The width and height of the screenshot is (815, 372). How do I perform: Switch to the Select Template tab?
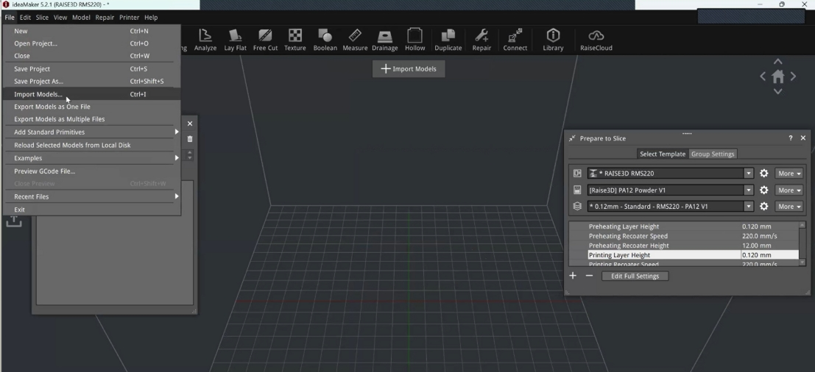click(662, 154)
